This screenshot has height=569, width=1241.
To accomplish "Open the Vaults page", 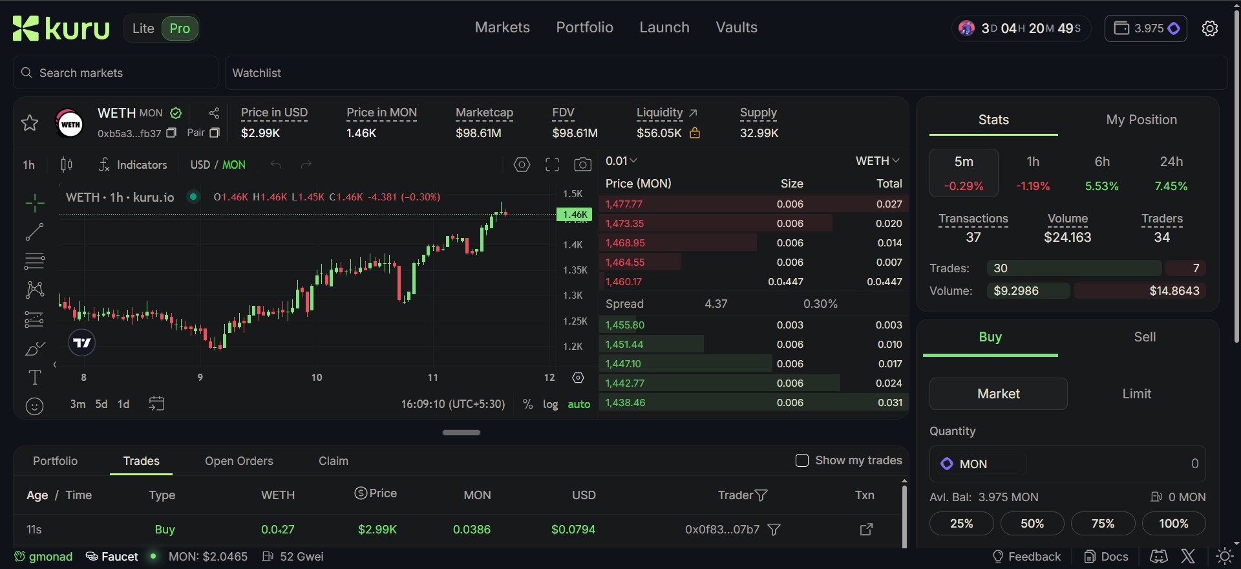I will (736, 27).
